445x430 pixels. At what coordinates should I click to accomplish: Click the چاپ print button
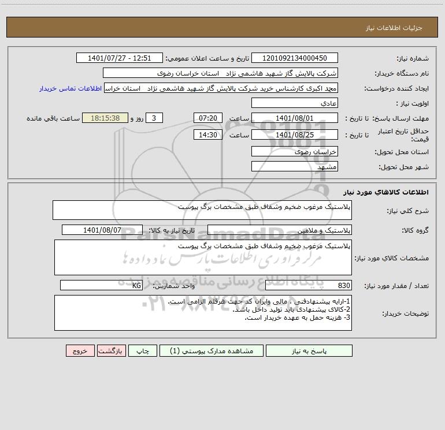143,351
